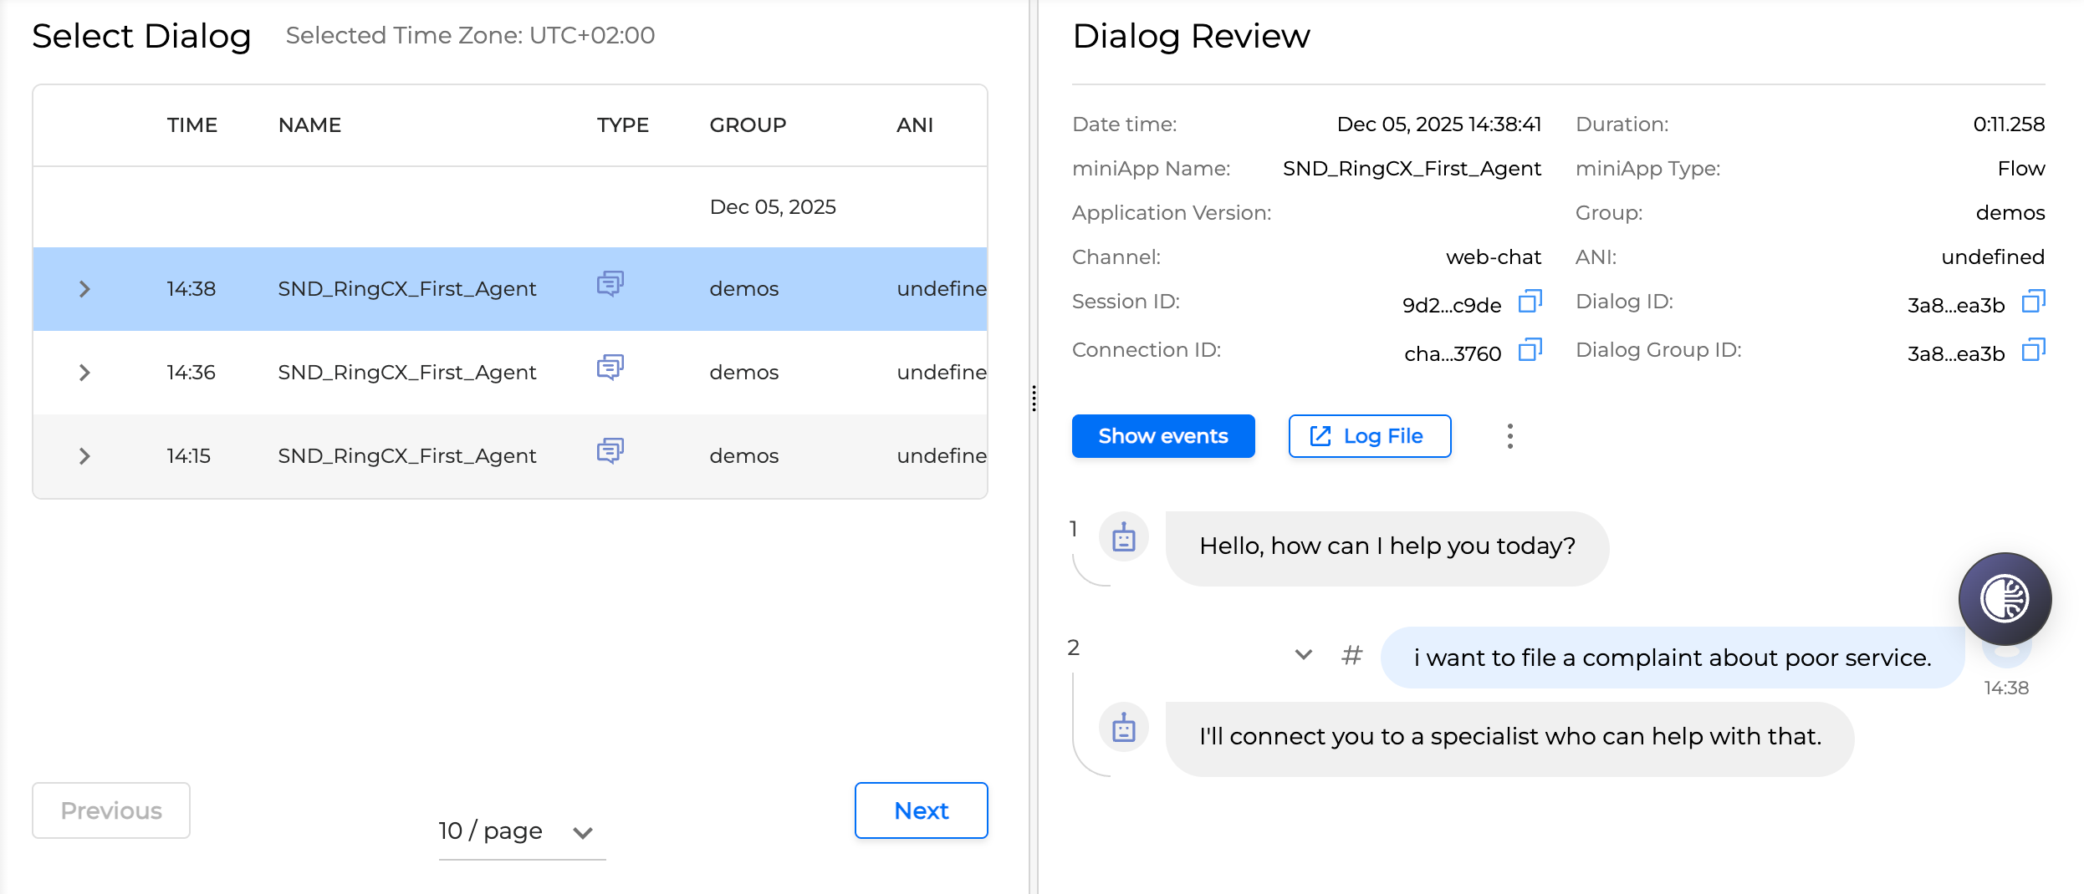This screenshot has width=2084, height=894.
Task: Click the chat type icon on the 14:38 row
Action: 610,285
